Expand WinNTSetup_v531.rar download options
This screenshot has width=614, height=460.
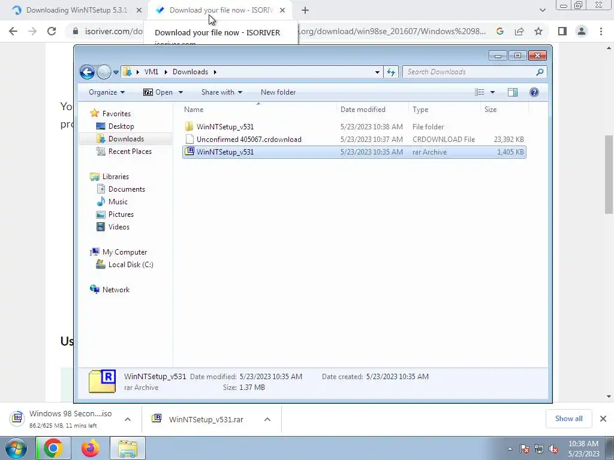pos(267,419)
